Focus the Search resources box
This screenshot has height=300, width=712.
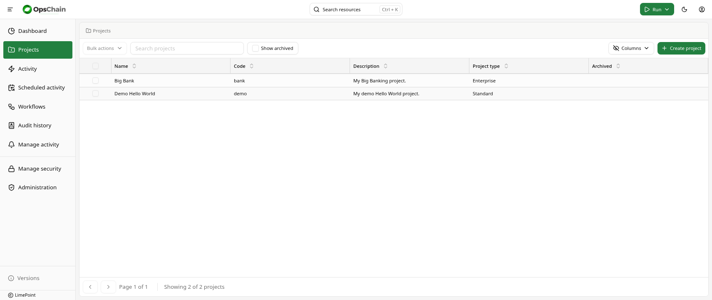356,9
